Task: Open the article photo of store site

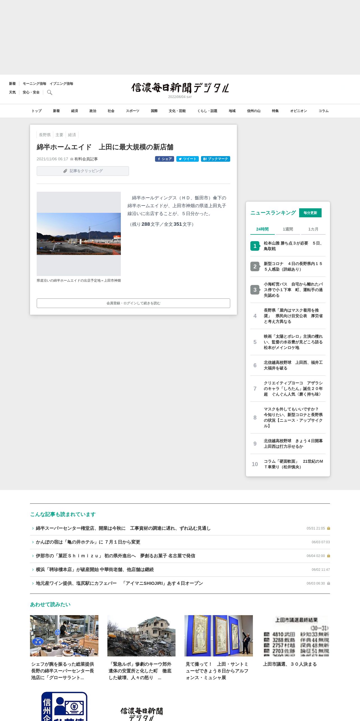Action: pyautogui.click(x=79, y=234)
